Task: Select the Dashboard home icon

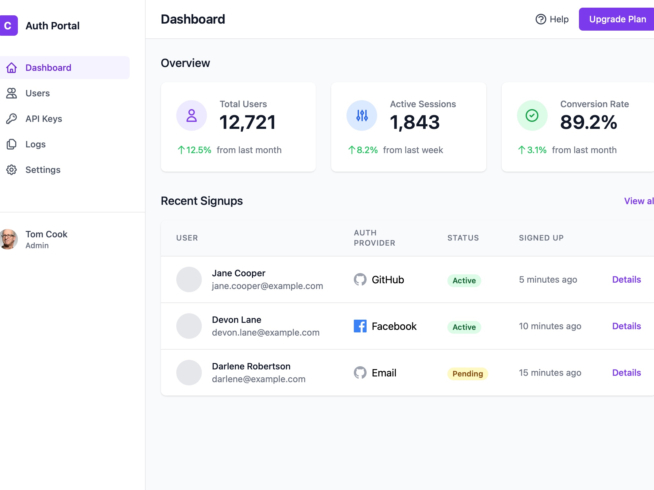Action: (x=12, y=67)
